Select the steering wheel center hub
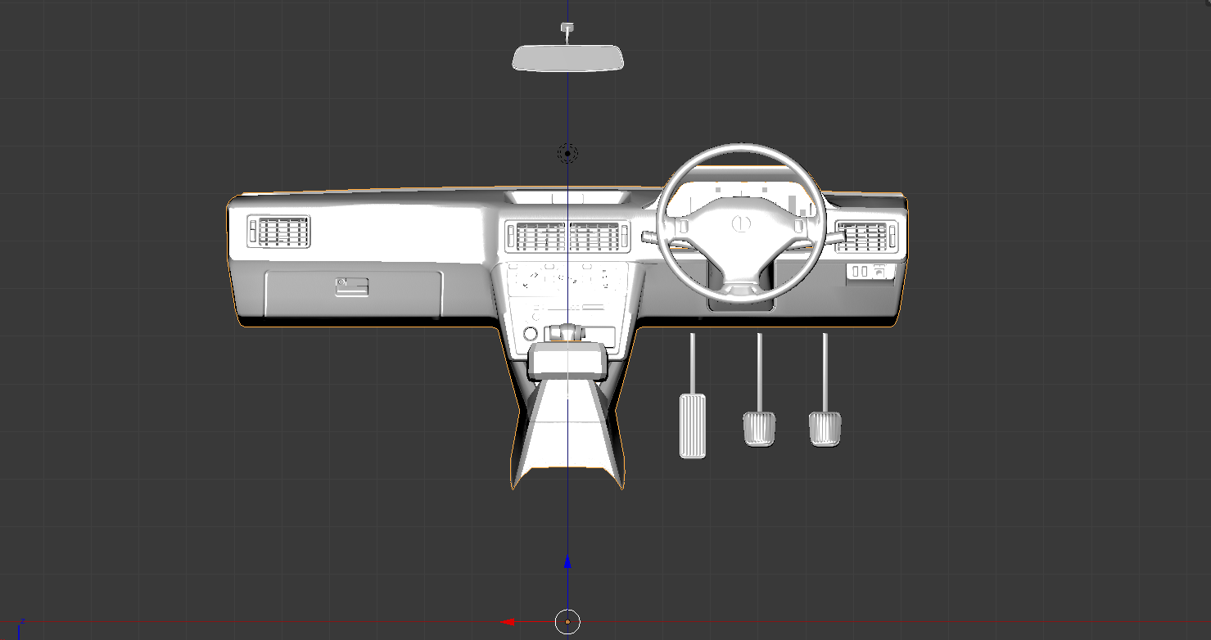Screen dimensions: 1211x640 coord(739,224)
